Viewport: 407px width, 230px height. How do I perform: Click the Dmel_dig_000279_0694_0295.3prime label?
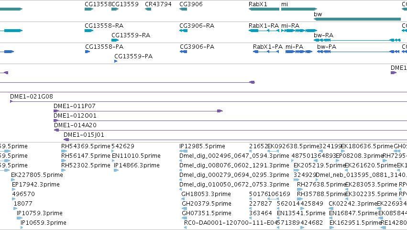[x=234, y=175]
